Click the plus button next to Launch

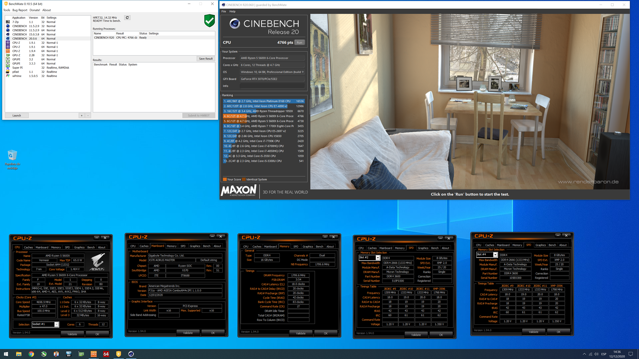pyautogui.click(x=82, y=116)
